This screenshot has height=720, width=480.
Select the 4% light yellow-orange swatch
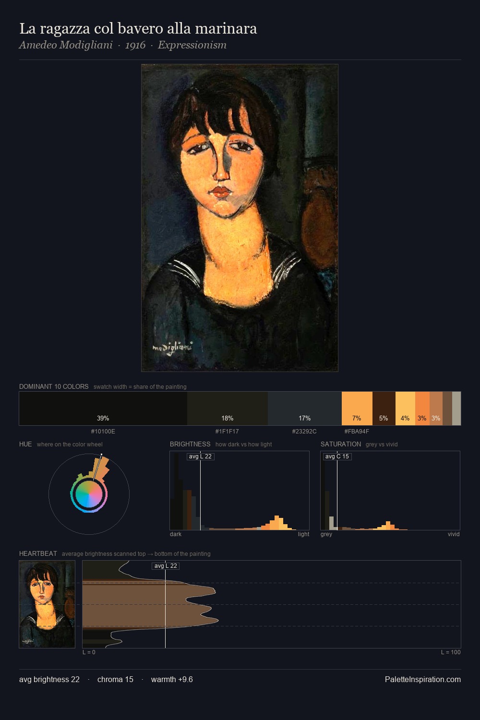[x=405, y=408]
